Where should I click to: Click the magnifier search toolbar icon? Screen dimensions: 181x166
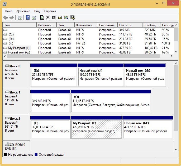(66, 18)
